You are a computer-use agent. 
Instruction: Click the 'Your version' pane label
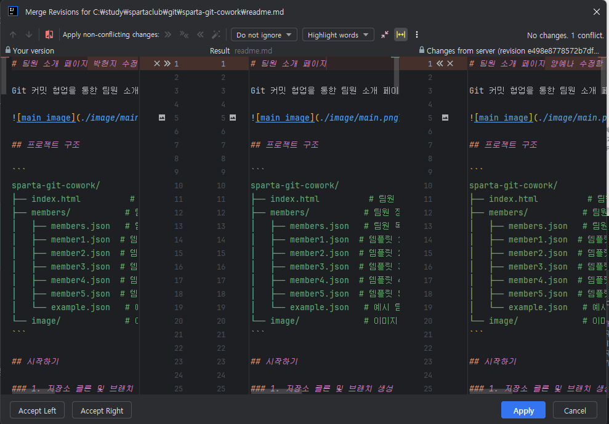tap(33, 50)
